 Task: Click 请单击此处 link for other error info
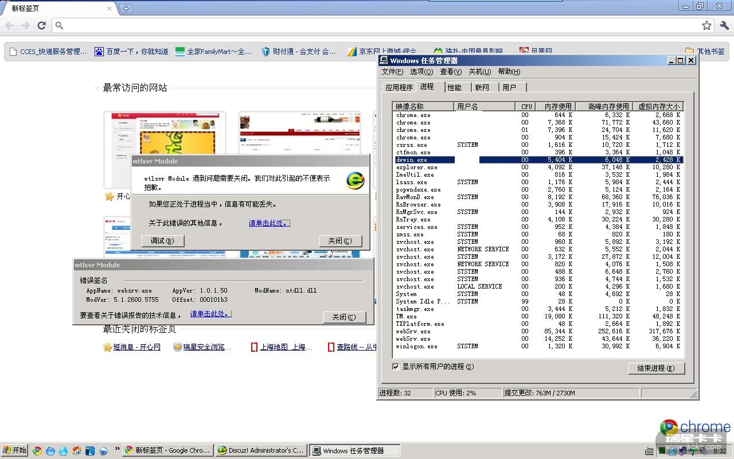tap(269, 223)
